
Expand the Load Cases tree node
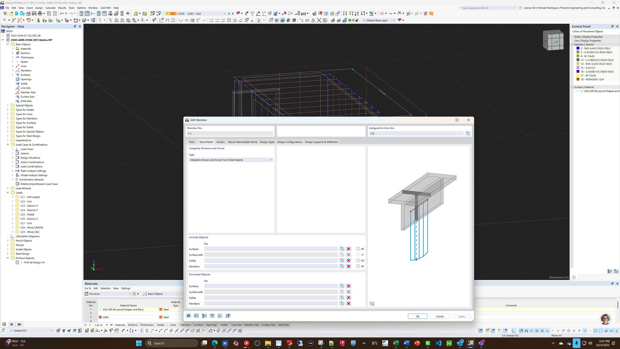12,149
